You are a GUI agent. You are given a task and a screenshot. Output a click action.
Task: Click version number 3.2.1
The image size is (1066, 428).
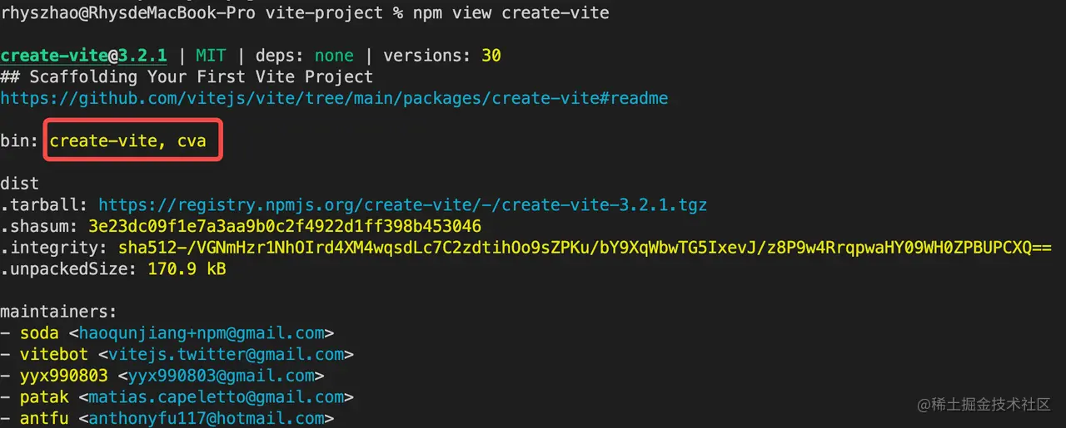pos(142,56)
